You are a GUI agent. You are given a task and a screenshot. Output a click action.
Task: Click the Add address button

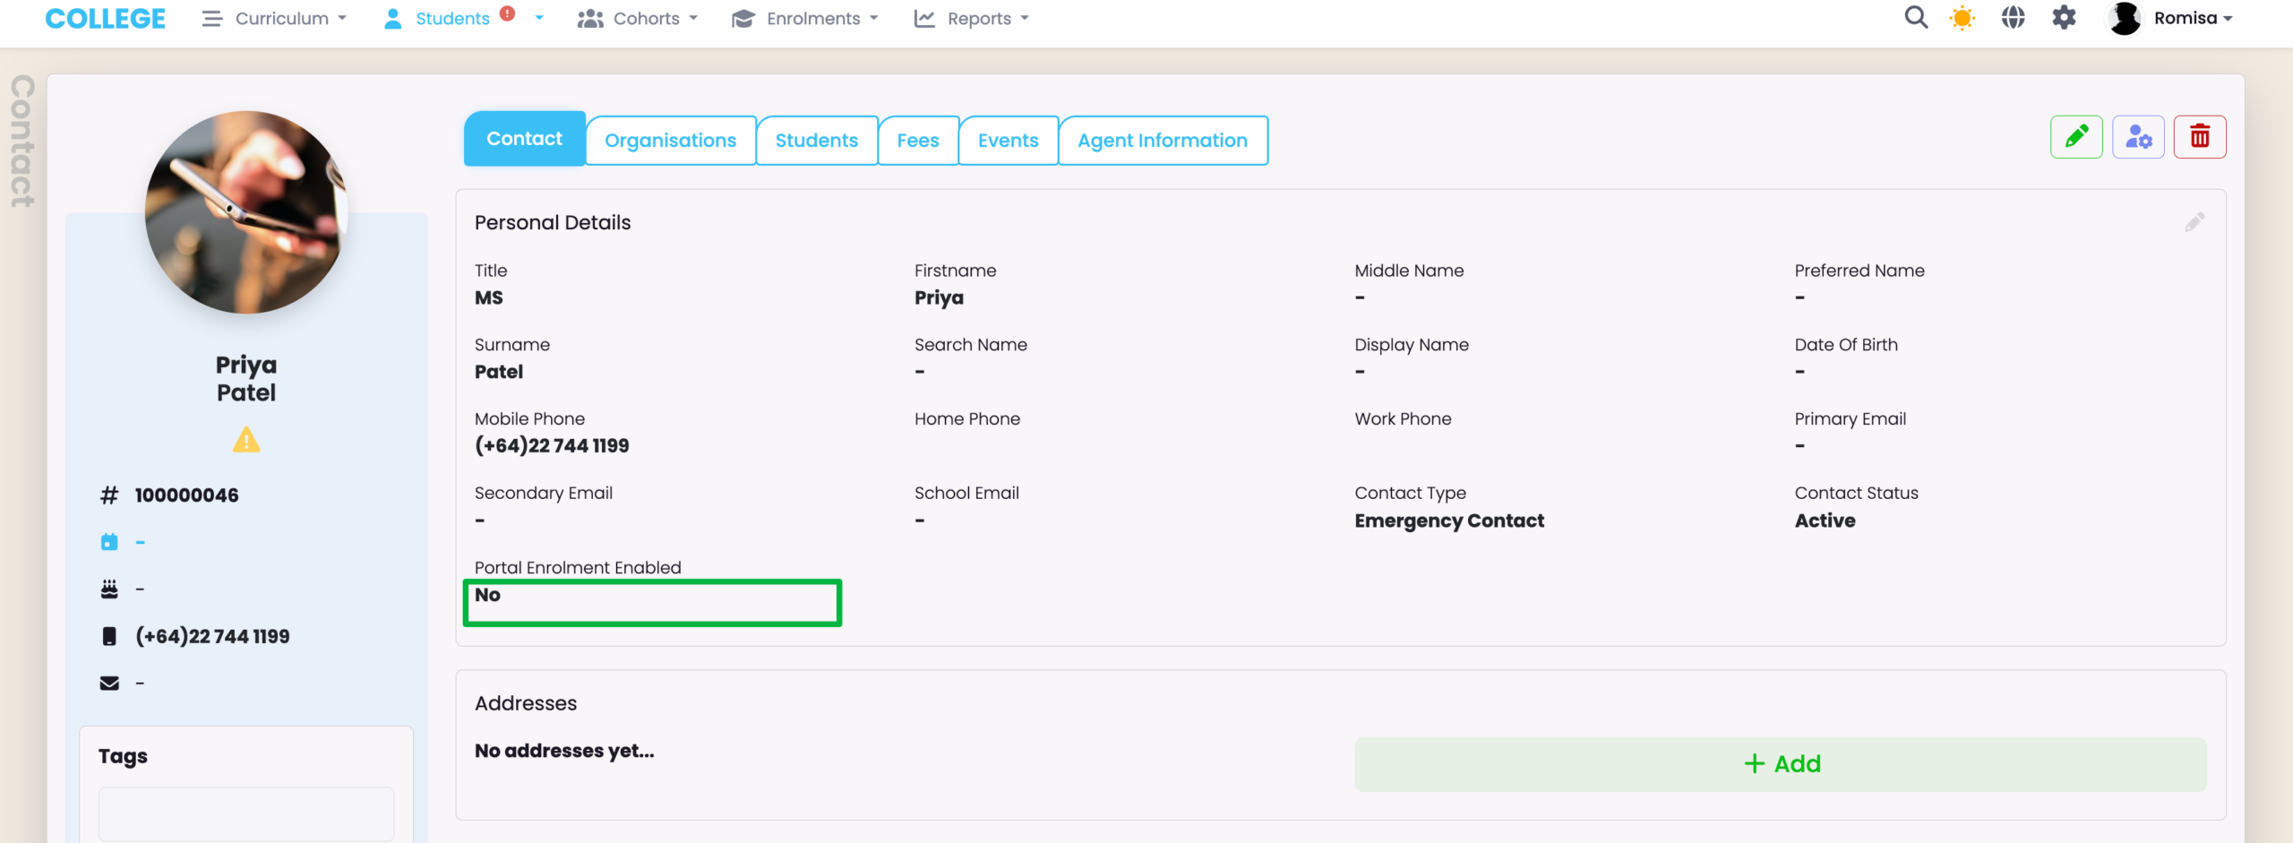point(1780,764)
